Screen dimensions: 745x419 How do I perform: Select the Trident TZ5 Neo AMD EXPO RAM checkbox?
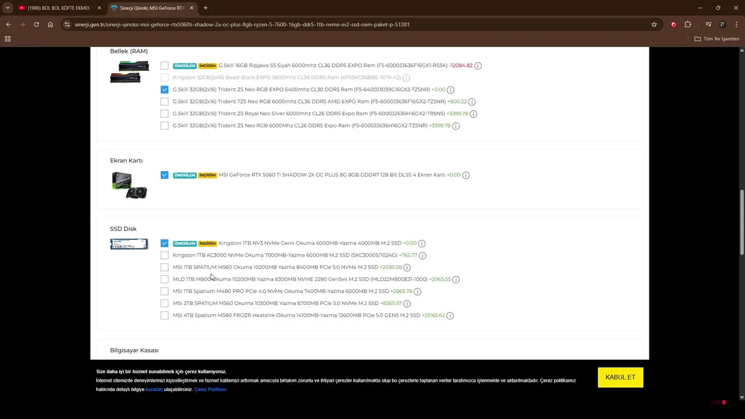coord(165,102)
